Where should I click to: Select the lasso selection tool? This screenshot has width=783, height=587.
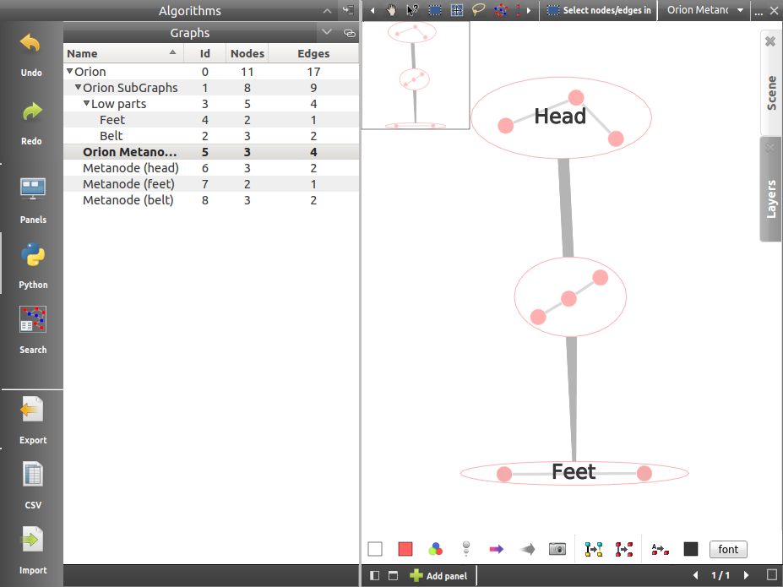click(479, 10)
